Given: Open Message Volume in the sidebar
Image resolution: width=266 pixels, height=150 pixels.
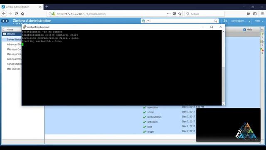Looking at the screenshot, I should coord(14,54).
